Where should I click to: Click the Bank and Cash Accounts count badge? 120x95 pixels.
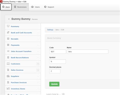pos(38,33)
